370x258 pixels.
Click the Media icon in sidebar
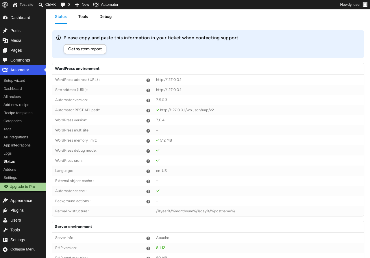tap(5, 40)
